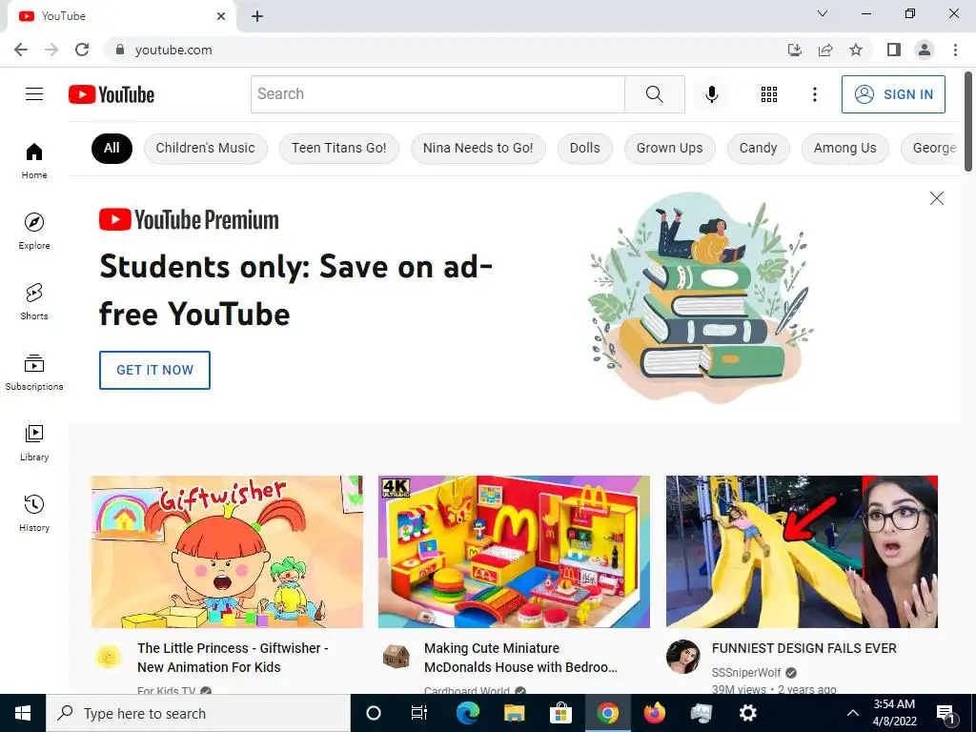976x732 pixels.
Task: Open a new browser tab
Action: [257, 16]
